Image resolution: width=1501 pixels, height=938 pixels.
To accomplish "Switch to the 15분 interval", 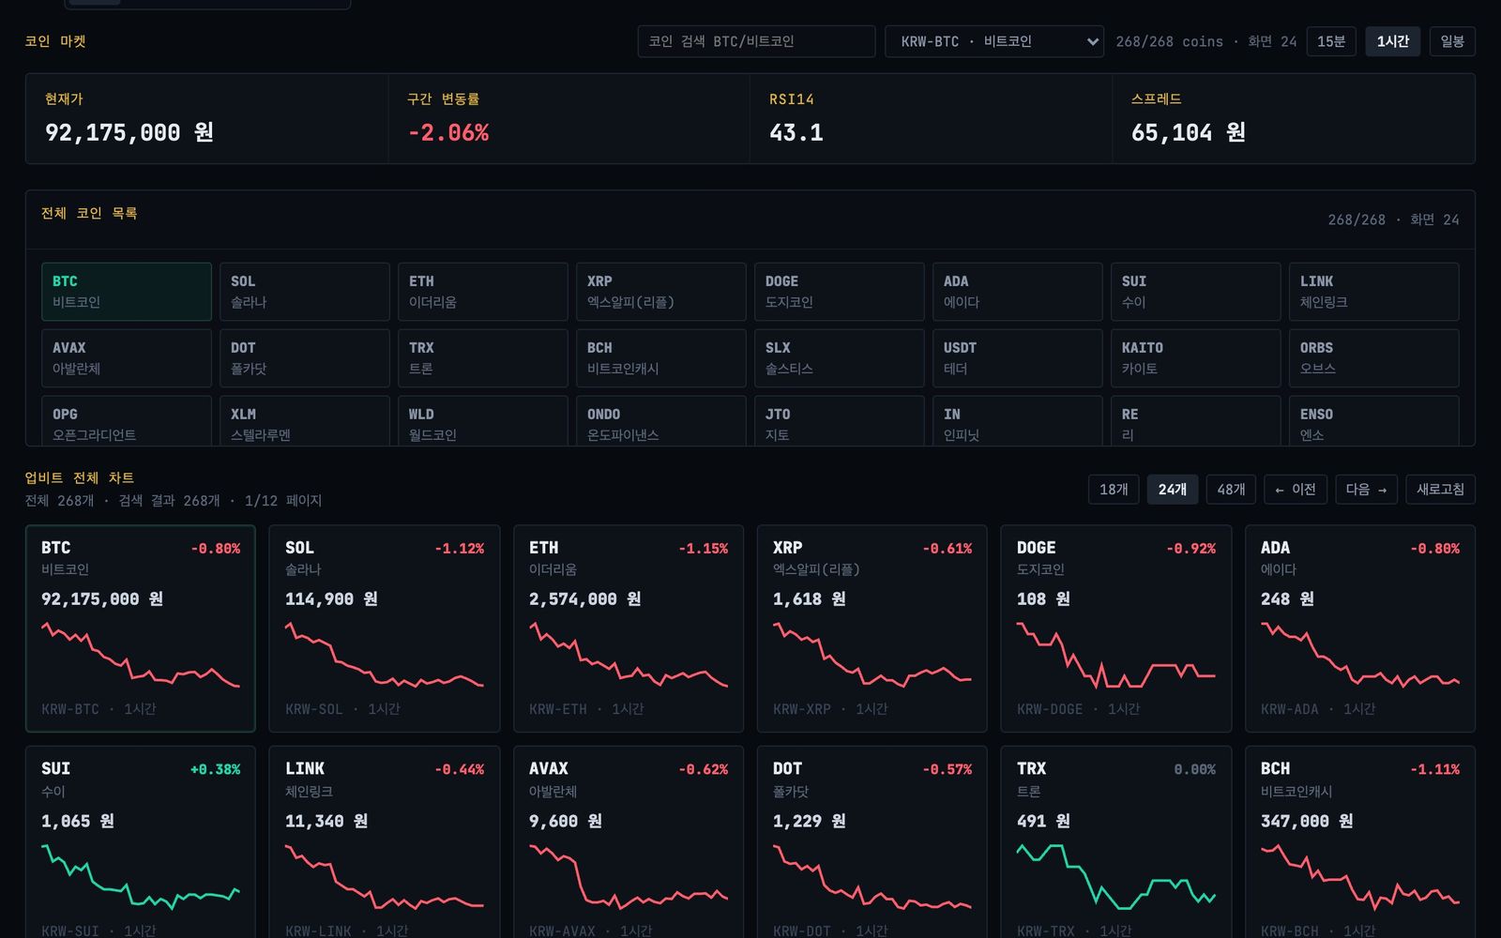I will (1330, 41).
